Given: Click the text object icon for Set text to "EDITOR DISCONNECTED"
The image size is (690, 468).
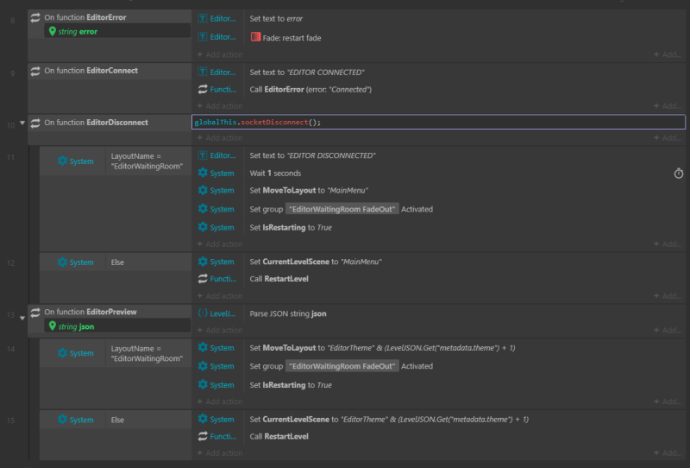Looking at the screenshot, I should [x=203, y=155].
